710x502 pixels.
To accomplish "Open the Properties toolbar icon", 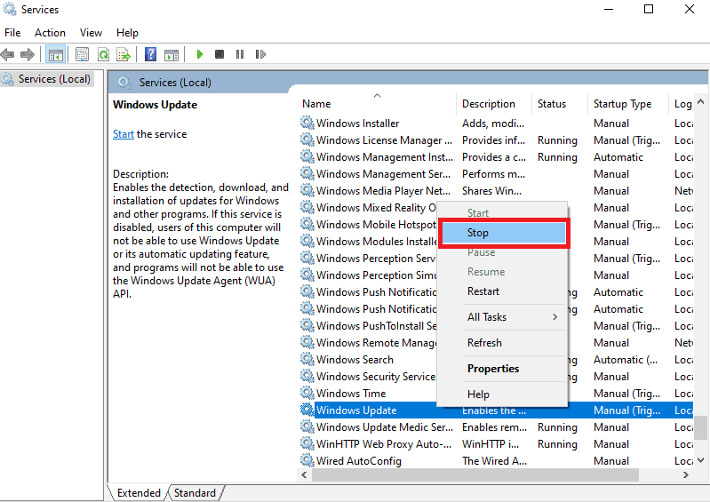I will point(82,55).
